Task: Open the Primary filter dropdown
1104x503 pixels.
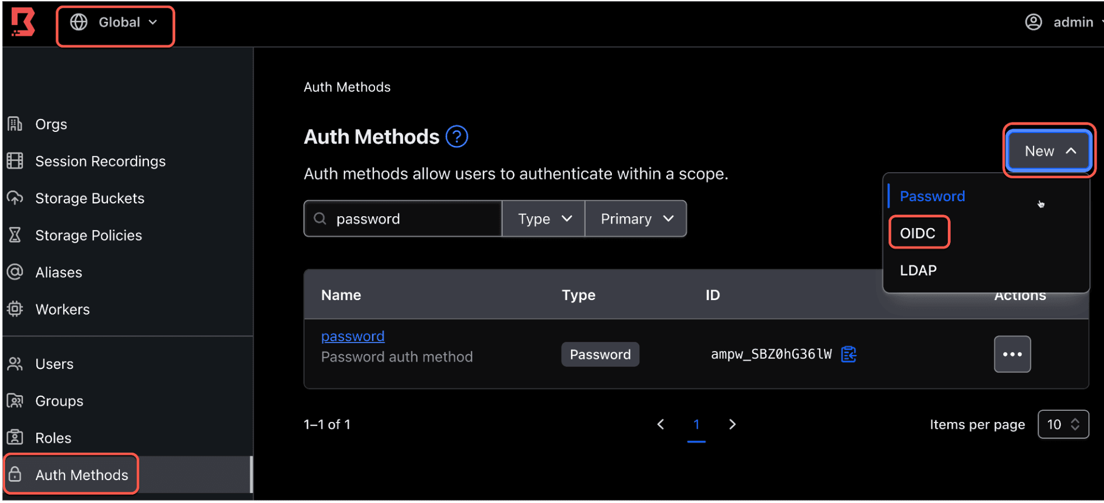Action: click(636, 219)
